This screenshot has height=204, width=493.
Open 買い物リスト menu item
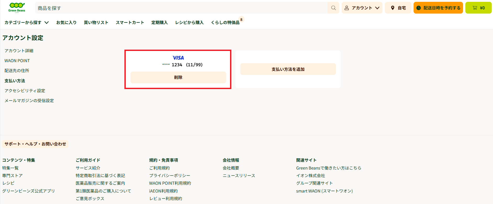click(x=96, y=22)
